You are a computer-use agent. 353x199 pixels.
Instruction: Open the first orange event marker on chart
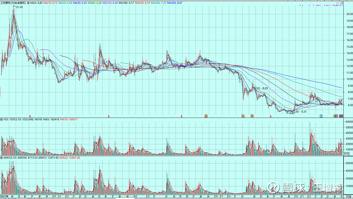206,116
